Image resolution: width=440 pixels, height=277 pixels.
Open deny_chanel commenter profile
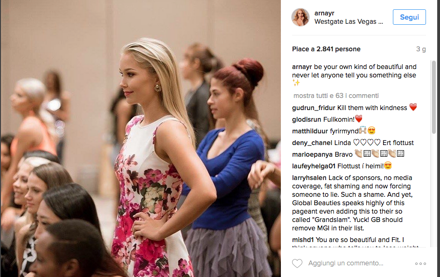312,143
